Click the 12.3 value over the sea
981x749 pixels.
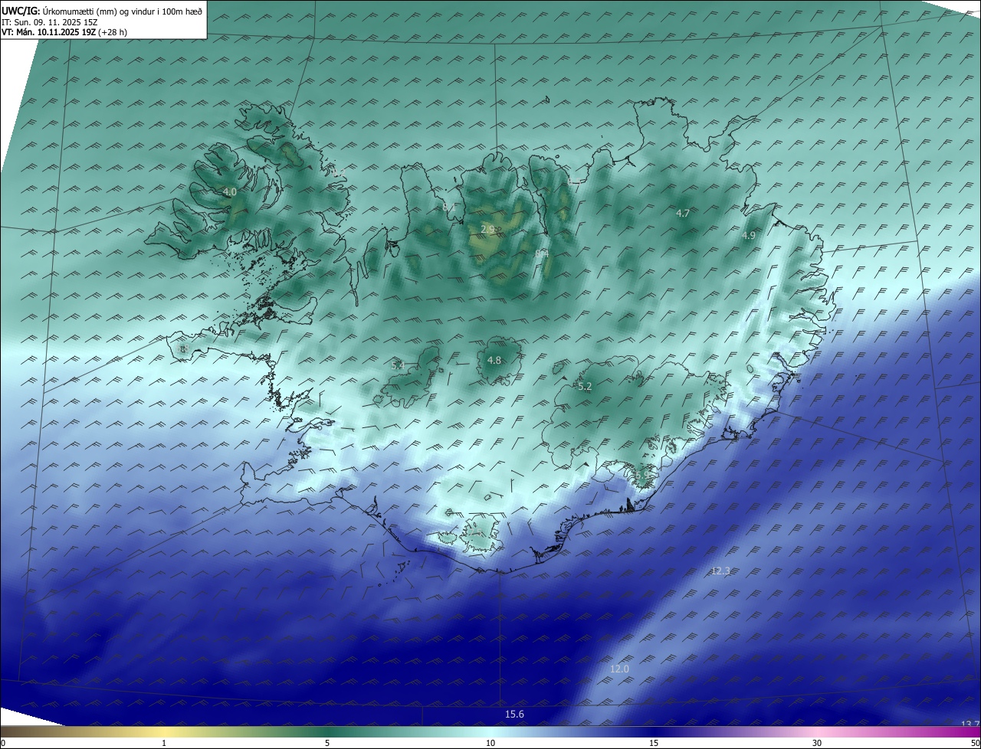[x=720, y=571]
